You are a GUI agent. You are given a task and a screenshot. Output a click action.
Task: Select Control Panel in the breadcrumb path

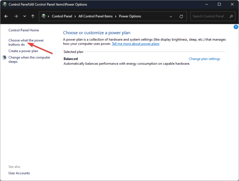pos(62,16)
